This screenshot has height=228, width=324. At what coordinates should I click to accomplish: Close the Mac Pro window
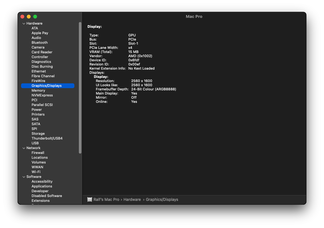(23, 17)
